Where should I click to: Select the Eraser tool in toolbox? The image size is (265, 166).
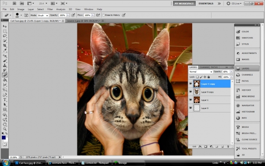[4, 75]
